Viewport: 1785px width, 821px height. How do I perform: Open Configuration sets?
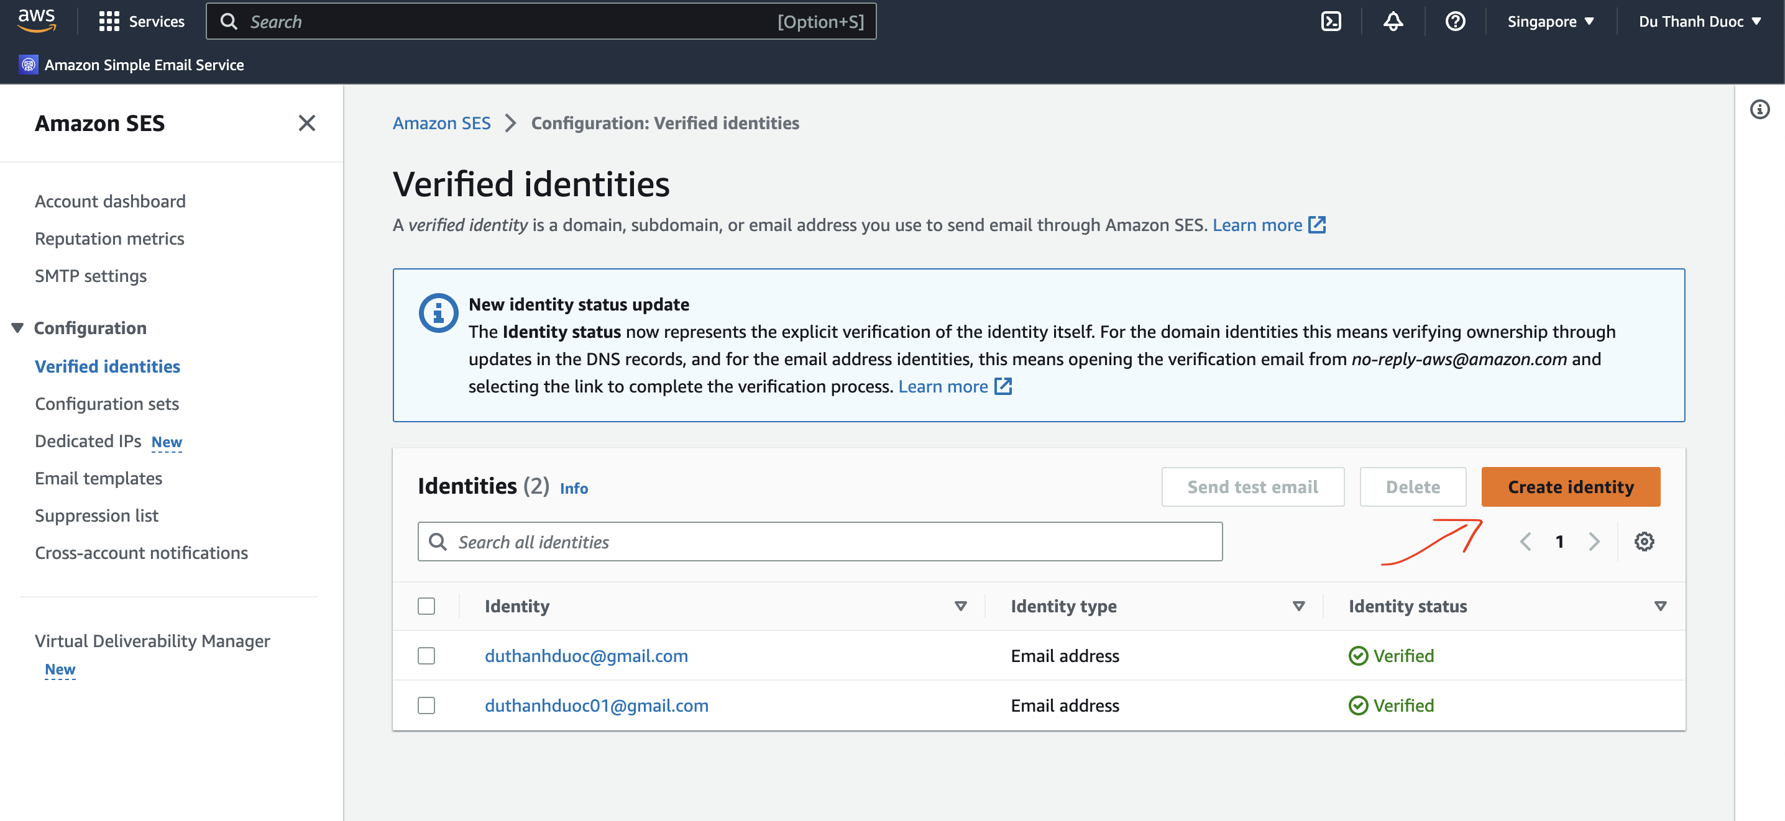(107, 403)
